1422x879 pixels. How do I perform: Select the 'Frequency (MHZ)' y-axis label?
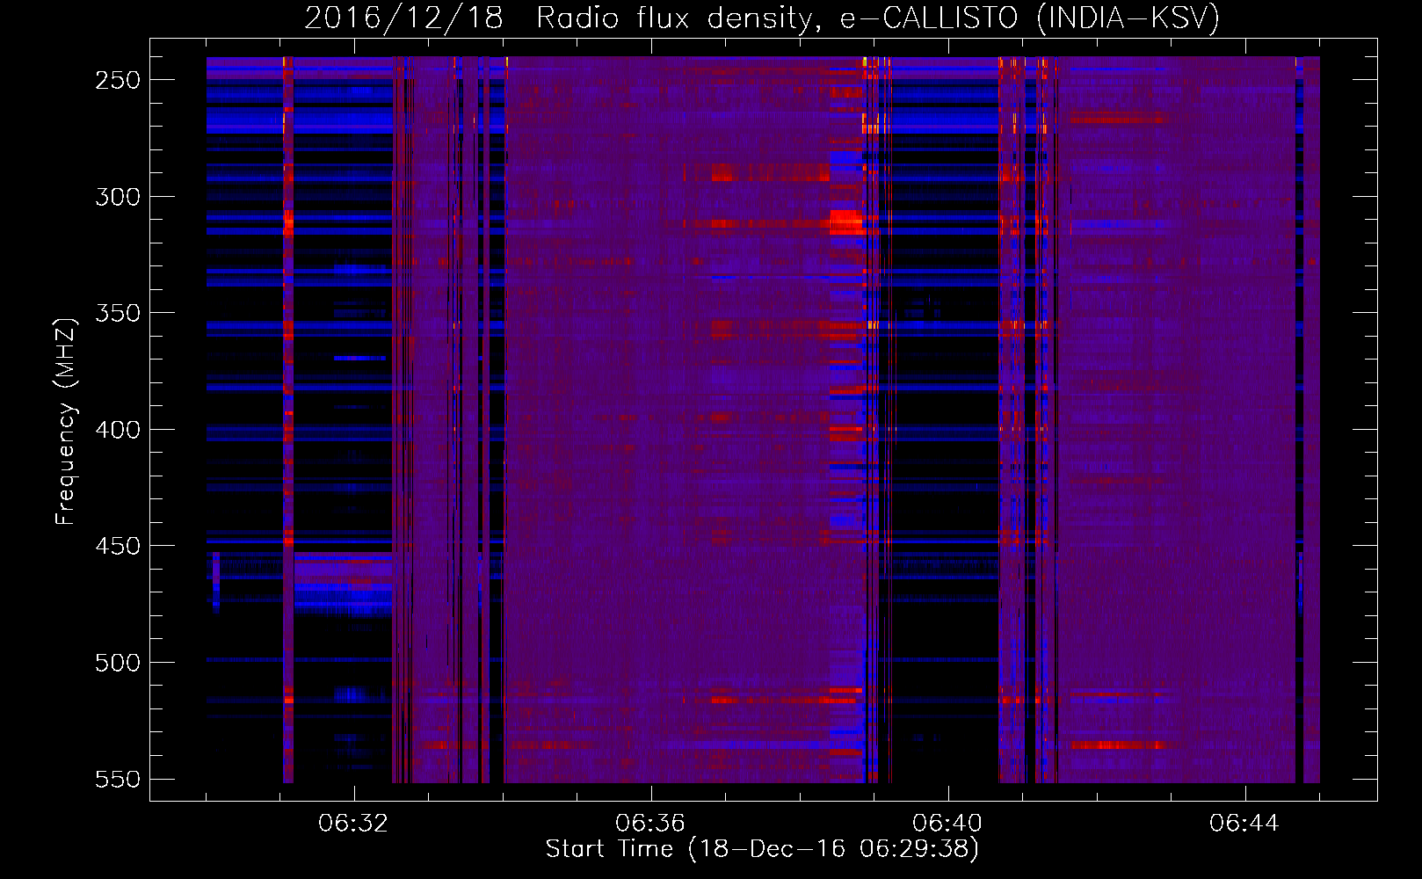pos(66,421)
